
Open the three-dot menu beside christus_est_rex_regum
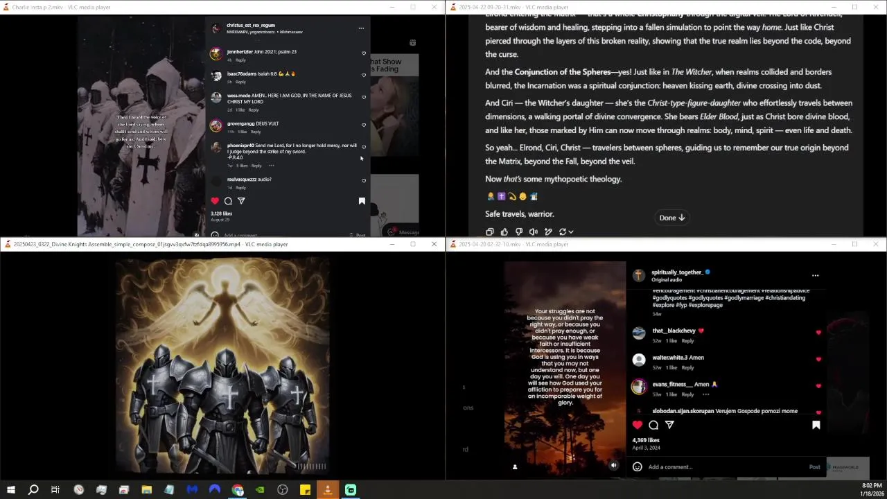click(x=361, y=28)
